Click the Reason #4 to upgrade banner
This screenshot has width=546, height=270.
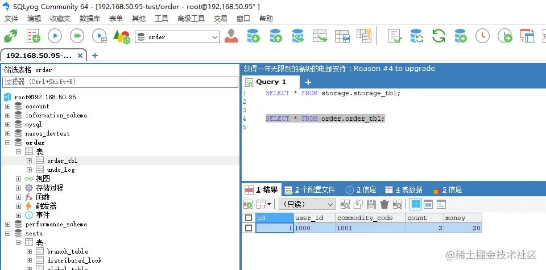tap(339, 69)
